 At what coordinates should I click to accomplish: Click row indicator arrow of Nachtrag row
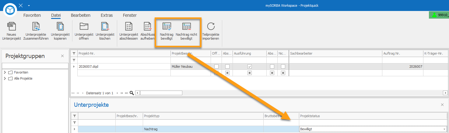pyautogui.click(x=75, y=129)
